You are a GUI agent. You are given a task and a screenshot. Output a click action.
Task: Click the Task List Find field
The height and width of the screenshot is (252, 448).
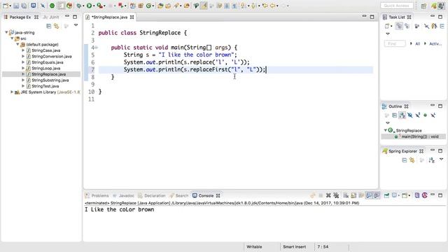(x=395, y=43)
